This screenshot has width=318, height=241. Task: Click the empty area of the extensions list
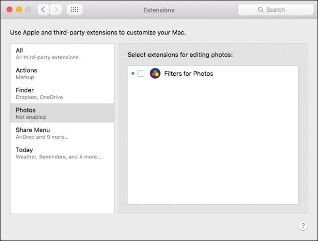click(213, 147)
